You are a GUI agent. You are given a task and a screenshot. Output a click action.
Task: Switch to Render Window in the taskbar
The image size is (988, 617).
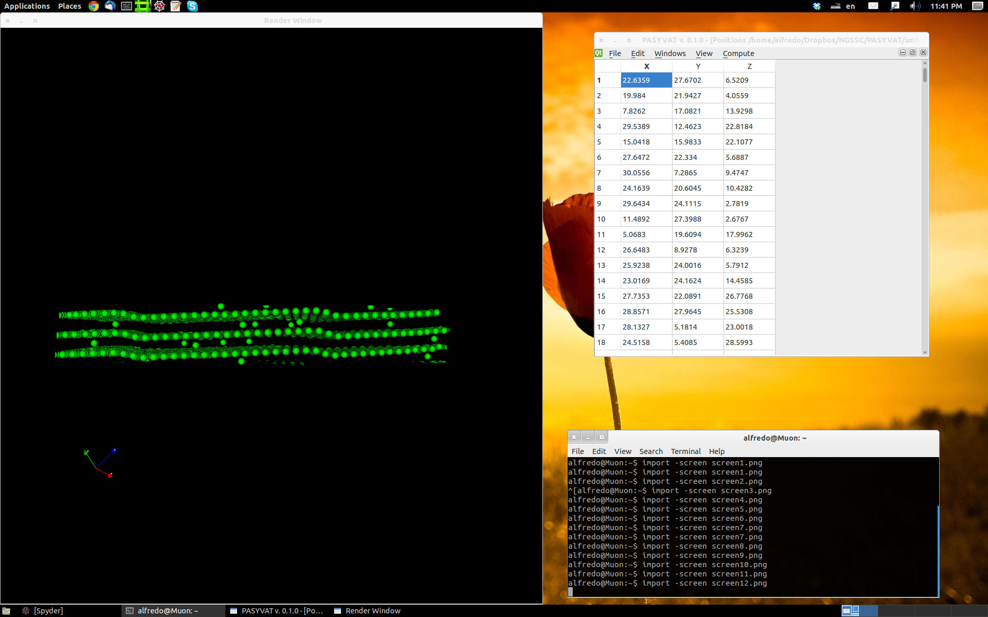click(373, 611)
